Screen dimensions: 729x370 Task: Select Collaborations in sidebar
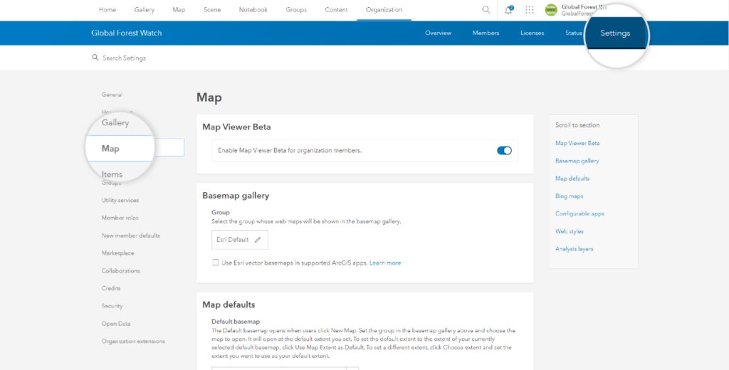point(121,270)
